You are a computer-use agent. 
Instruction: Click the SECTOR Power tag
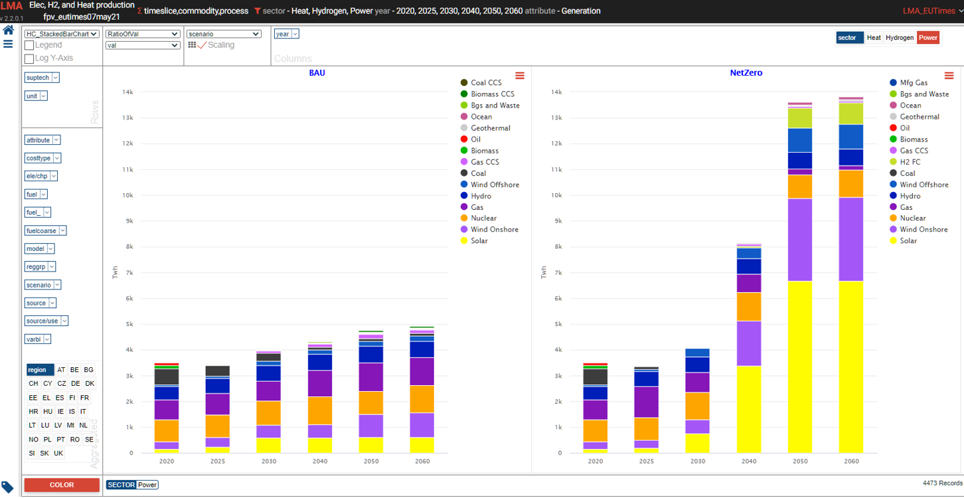(132, 485)
